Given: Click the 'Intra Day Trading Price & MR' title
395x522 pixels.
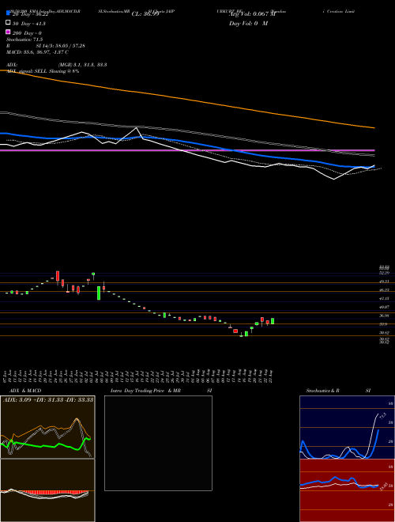Looking at the screenshot, I should 145,391.
